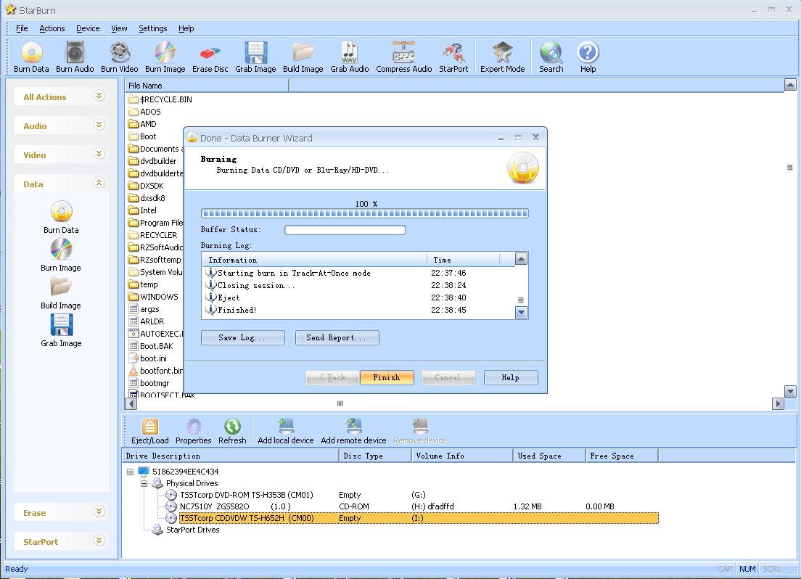801x579 pixels.
Task: Click the Remove device icon
Action: tap(419, 431)
